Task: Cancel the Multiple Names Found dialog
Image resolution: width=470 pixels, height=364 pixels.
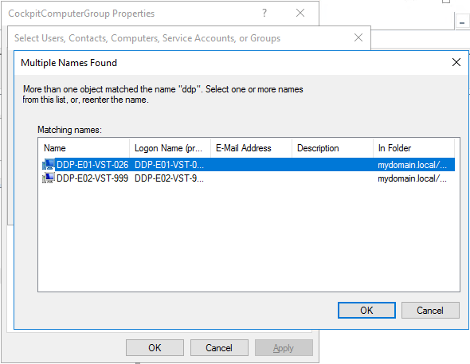Action: click(x=430, y=310)
